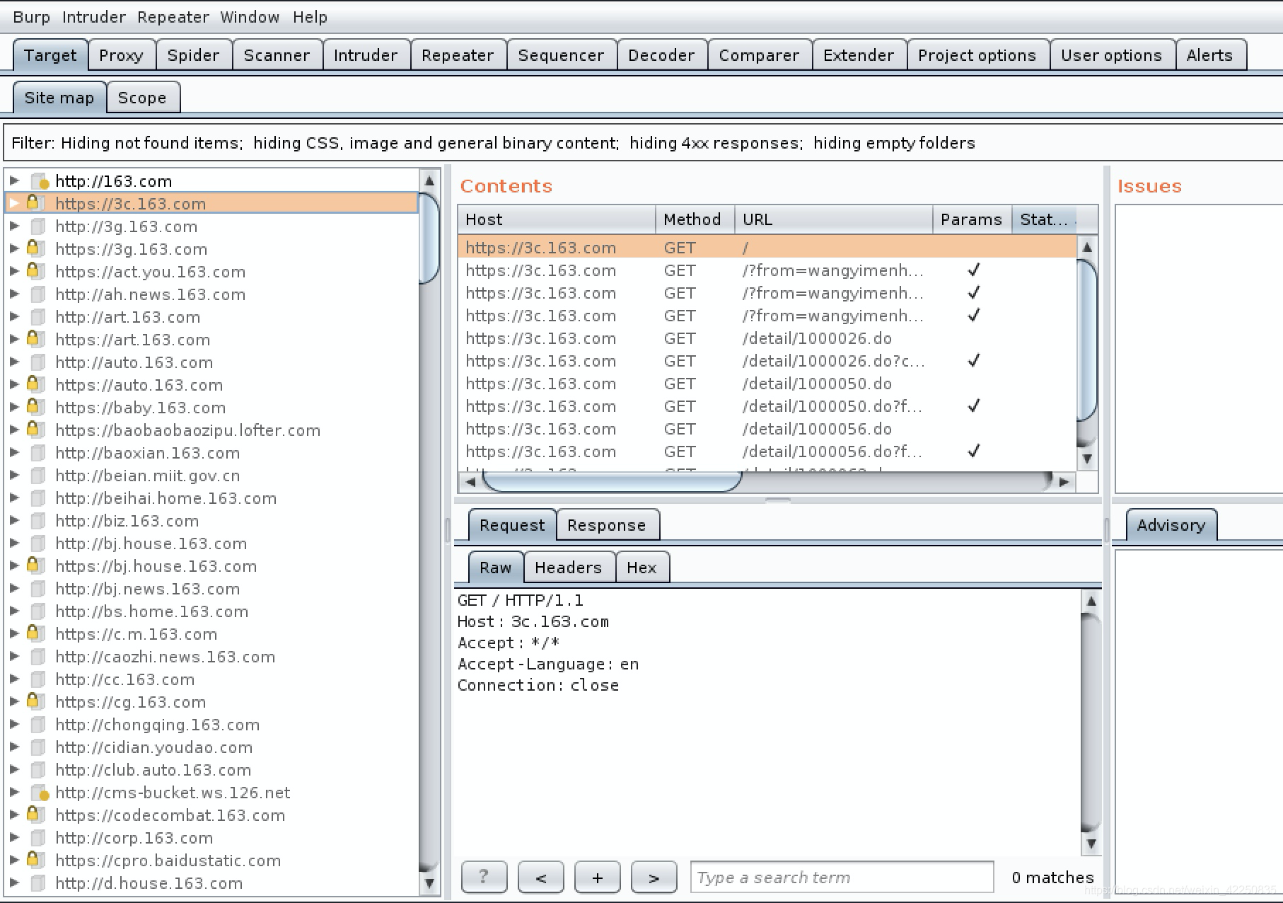Screen dimensions: 1283x903
Task: Click the page icon beside http://163.com
Action: [x=40, y=181]
